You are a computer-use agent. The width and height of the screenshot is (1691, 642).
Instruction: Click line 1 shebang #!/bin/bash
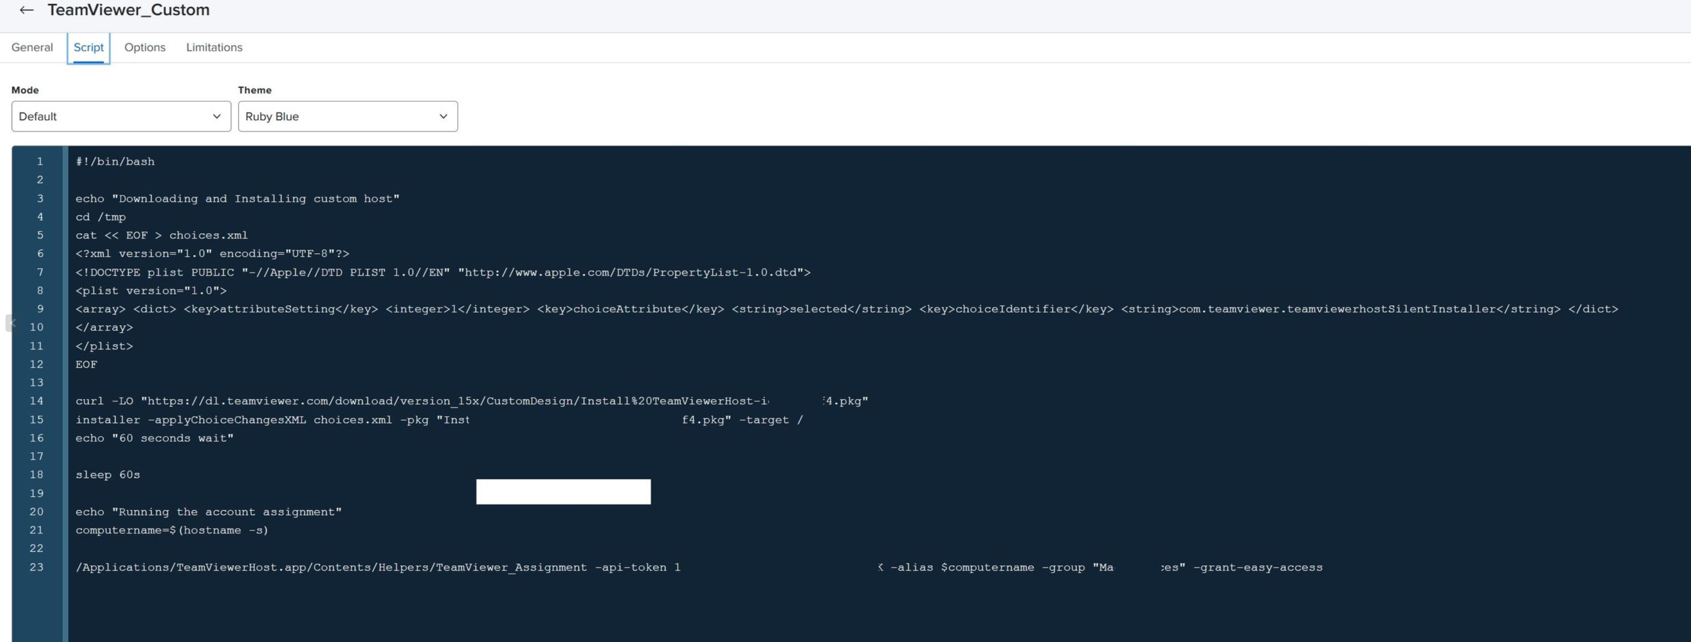(x=115, y=162)
